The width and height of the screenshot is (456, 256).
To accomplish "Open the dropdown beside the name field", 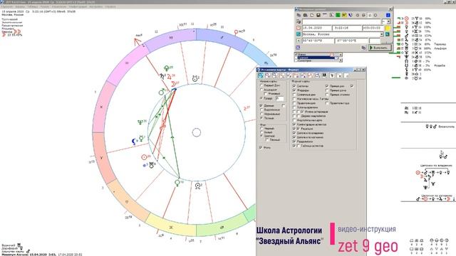I will [388, 21].
